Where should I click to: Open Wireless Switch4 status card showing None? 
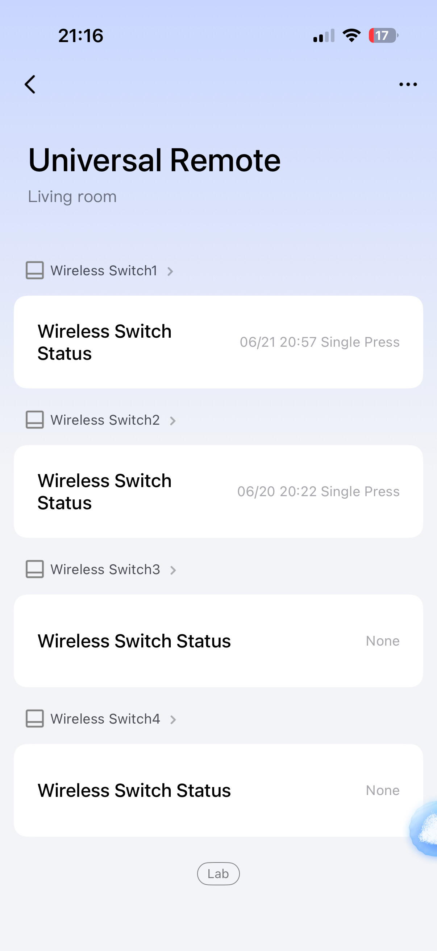coord(218,790)
